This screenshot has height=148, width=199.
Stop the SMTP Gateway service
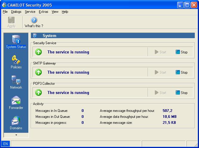(182, 72)
